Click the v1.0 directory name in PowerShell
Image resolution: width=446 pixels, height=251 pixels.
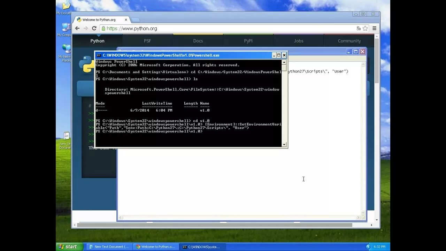[x=205, y=110]
